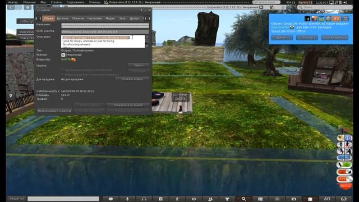Click the owner profile icon next to GHOTA

[73, 59]
